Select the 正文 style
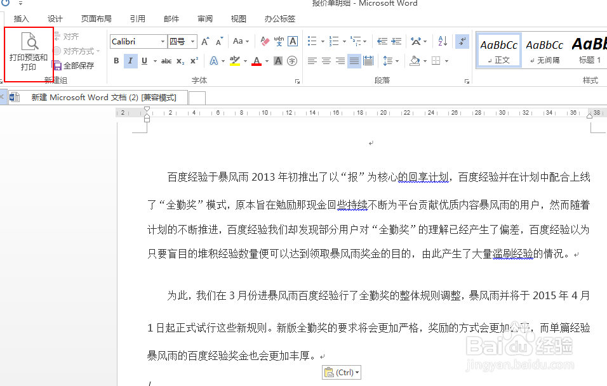The image size is (607, 386). click(x=499, y=51)
